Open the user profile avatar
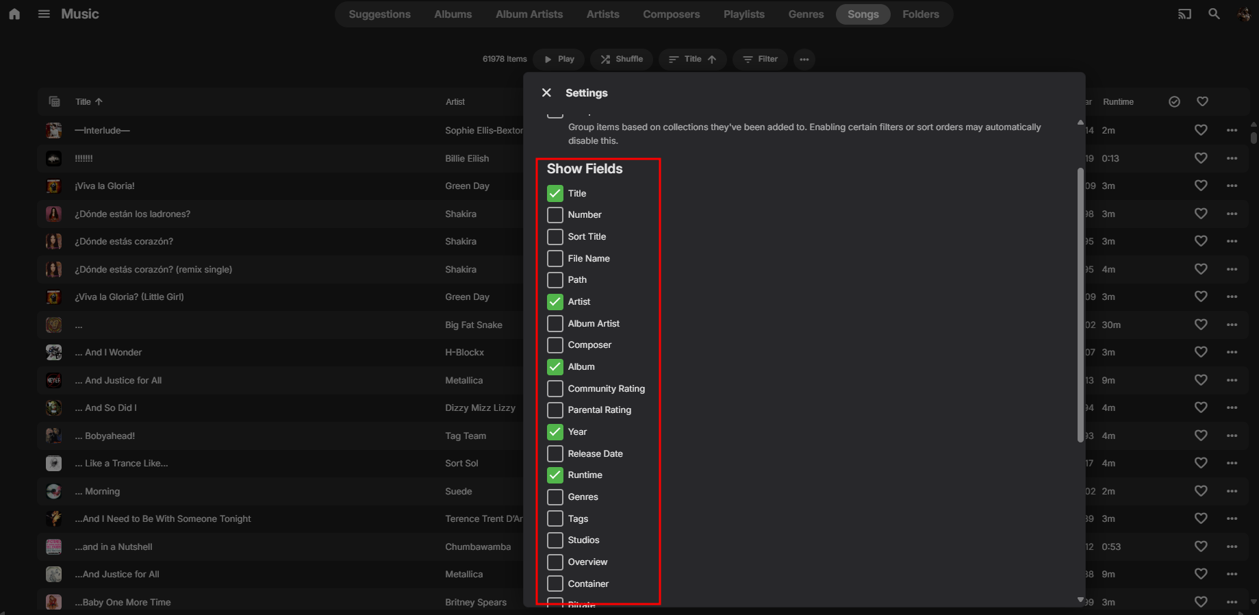 1244,14
